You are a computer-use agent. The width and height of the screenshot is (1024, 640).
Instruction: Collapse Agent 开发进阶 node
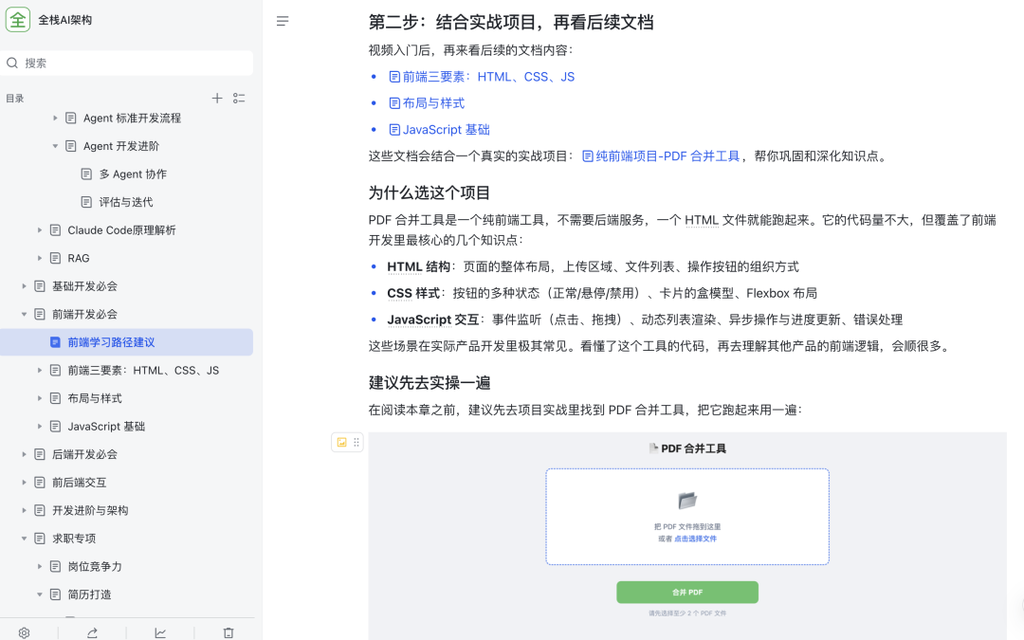click(55, 146)
